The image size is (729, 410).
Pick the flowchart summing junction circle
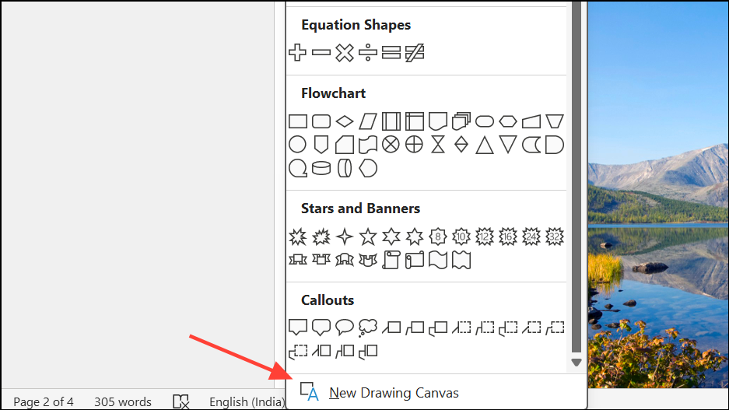click(391, 145)
